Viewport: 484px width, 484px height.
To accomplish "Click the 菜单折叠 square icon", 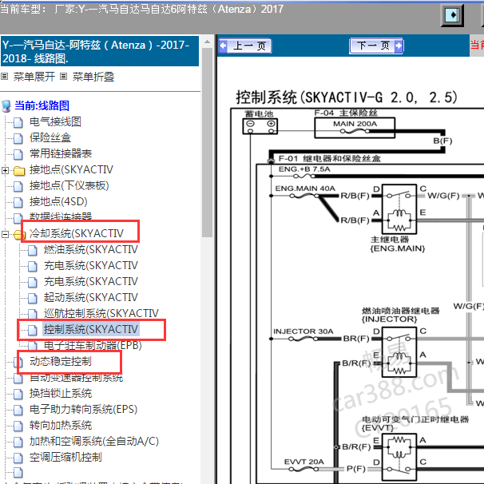I will 63,76.
